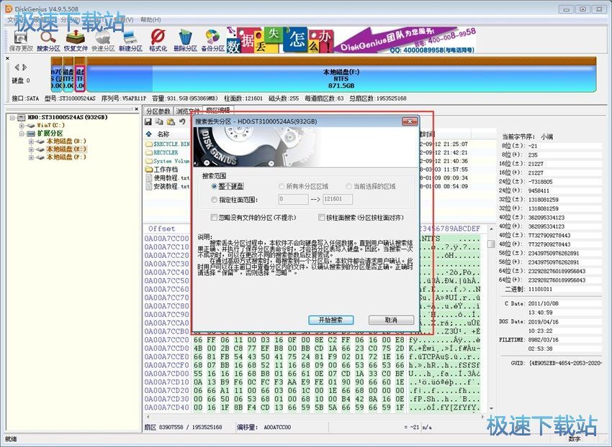Image resolution: width=612 pixels, height=447 pixels.
Task: Create a partition with 新建分区 icon
Action: [130, 41]
